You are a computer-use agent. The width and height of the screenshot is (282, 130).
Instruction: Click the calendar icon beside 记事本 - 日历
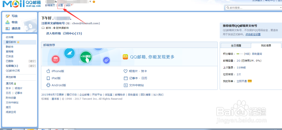coord(125,78)
